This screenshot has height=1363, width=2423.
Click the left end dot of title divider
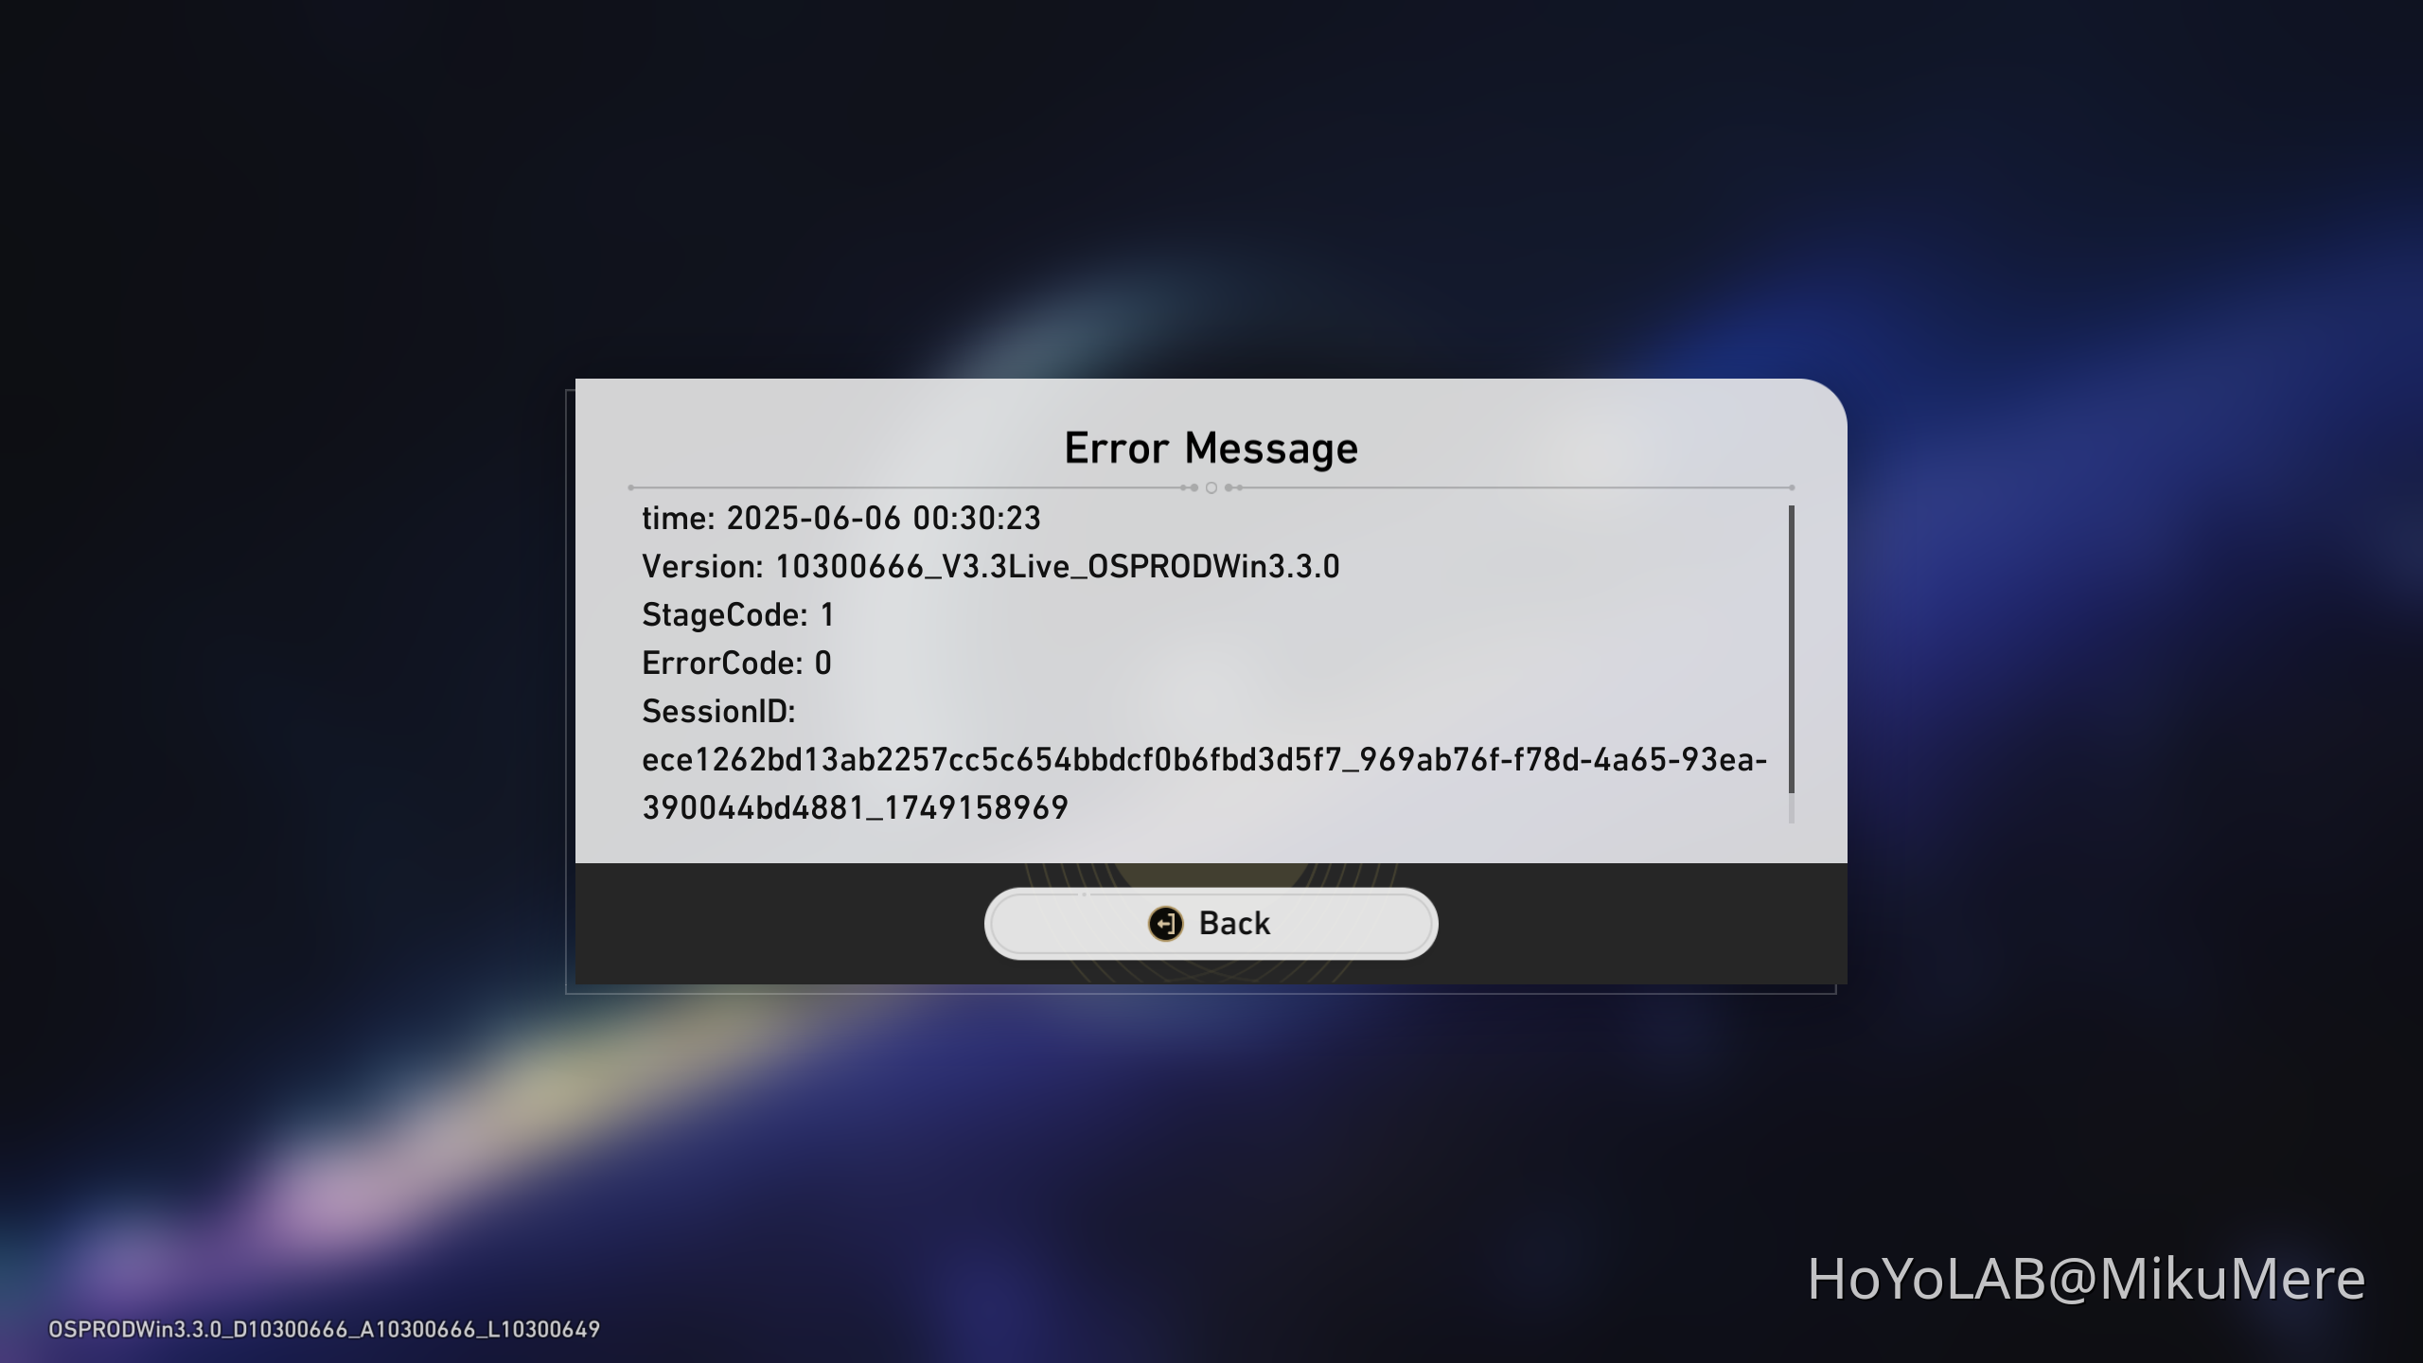[x=631, y=487]
